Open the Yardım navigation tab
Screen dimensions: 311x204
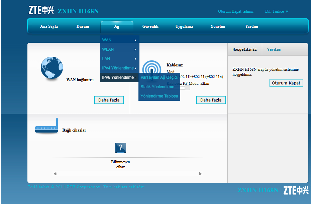click(251, 26)
